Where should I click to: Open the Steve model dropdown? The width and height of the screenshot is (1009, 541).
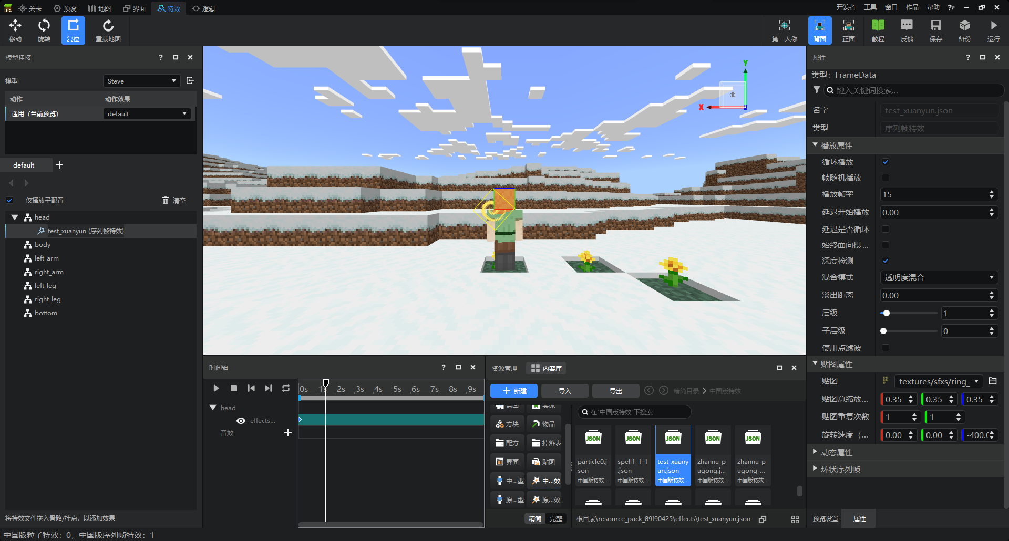tap(141, 81)
